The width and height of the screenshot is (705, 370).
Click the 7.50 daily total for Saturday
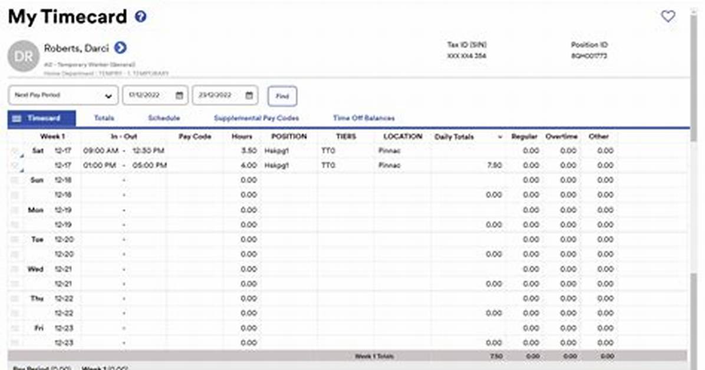coord(494,166)
